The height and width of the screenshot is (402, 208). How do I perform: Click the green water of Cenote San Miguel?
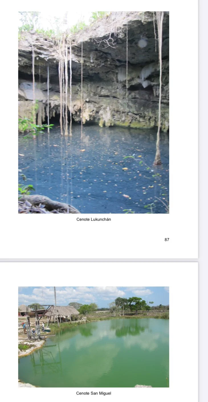(x=108, y=358)
